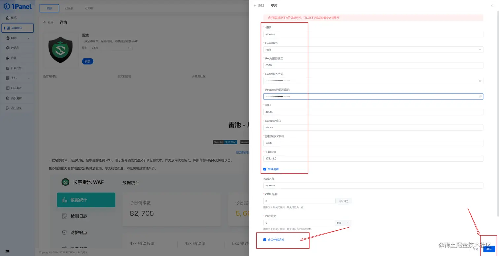Click the 内存限制 input field
The height and width of the screenshot is (256, 499).
pyautogui.click(x=299, y=223)
